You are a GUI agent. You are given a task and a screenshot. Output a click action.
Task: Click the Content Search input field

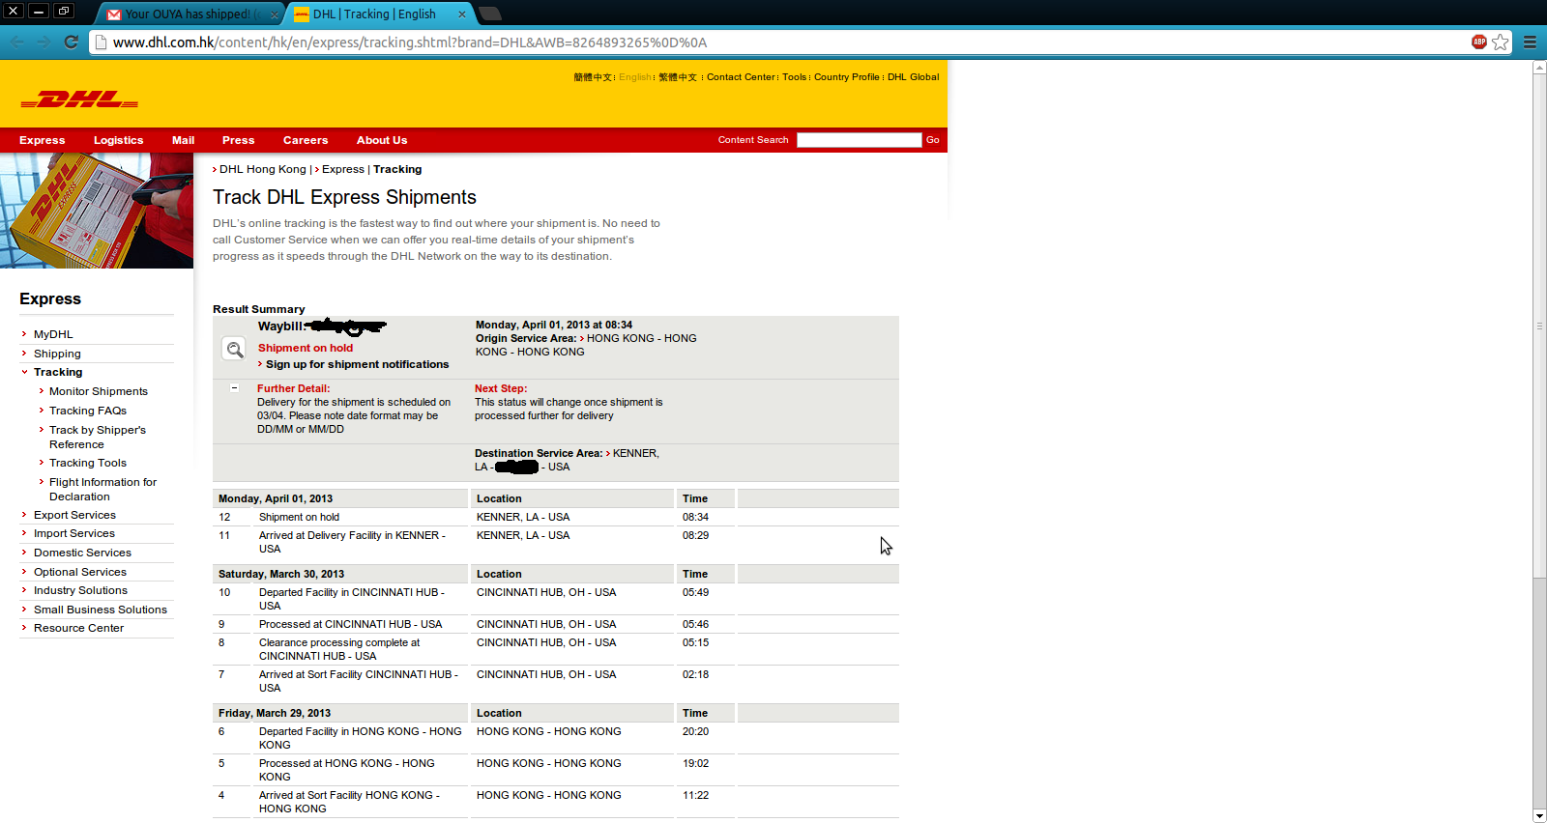click(859, 140)
